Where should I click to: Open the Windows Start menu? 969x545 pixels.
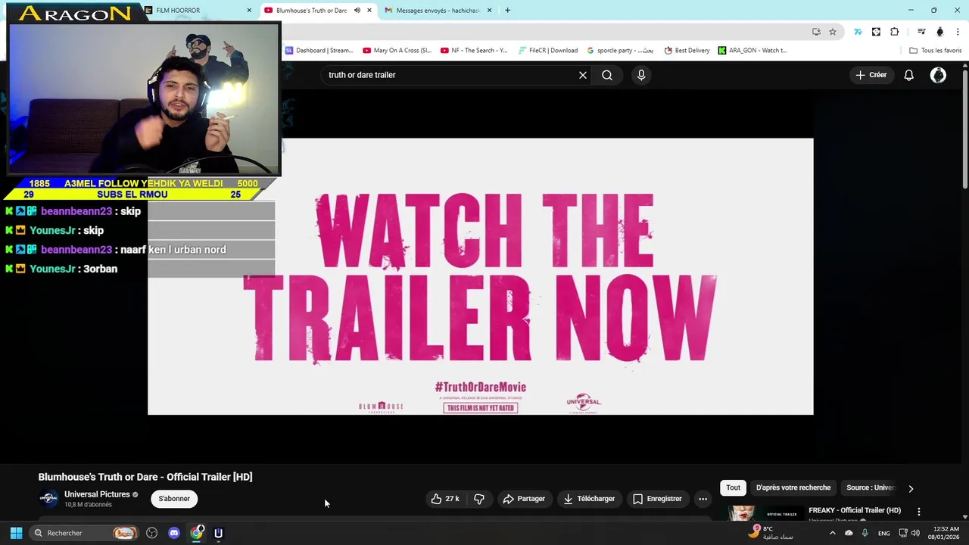[16, 533]
